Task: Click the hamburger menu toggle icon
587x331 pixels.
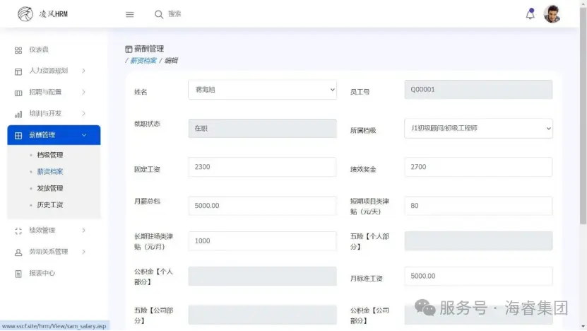Action: 129,14
